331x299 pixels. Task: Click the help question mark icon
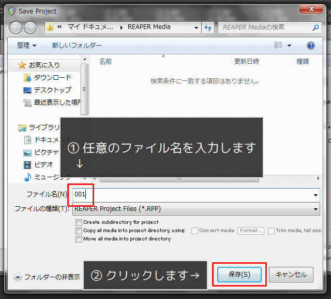click(311, 46)
